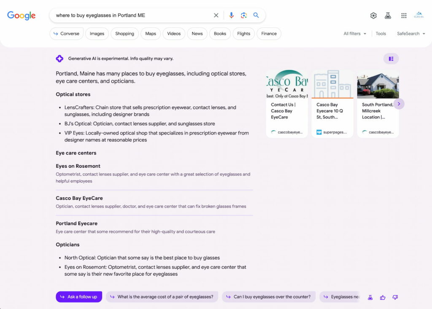Open the Casco Bay EyeCare listing heading
Image resolution: width=432 pixels, height=309 pixels.
(x=79, y=198)
